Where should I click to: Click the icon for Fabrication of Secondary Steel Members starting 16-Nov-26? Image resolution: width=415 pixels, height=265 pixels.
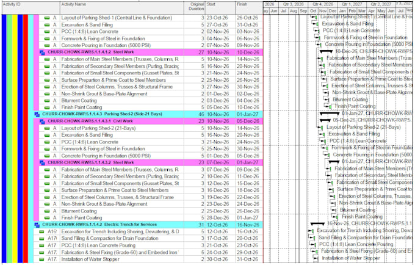pos(47,66)
